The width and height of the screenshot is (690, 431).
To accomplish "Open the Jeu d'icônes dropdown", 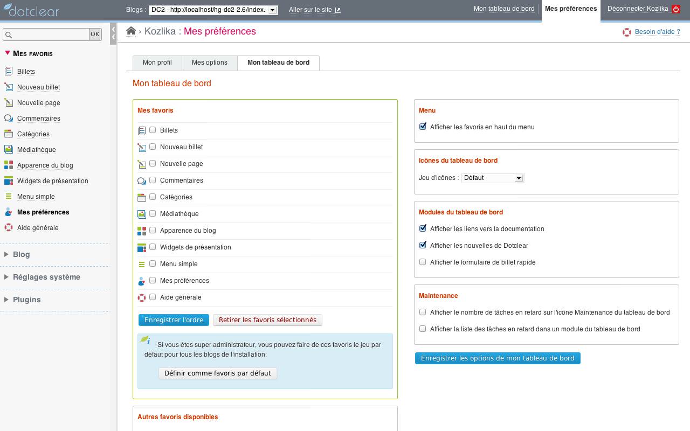I will 493,178.
